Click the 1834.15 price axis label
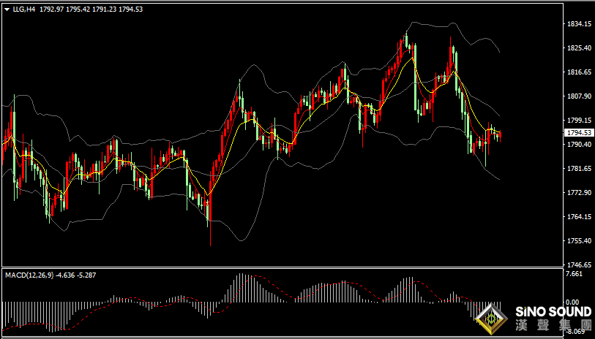The height and width of the screenshot is (339, 595). point(579,24)
